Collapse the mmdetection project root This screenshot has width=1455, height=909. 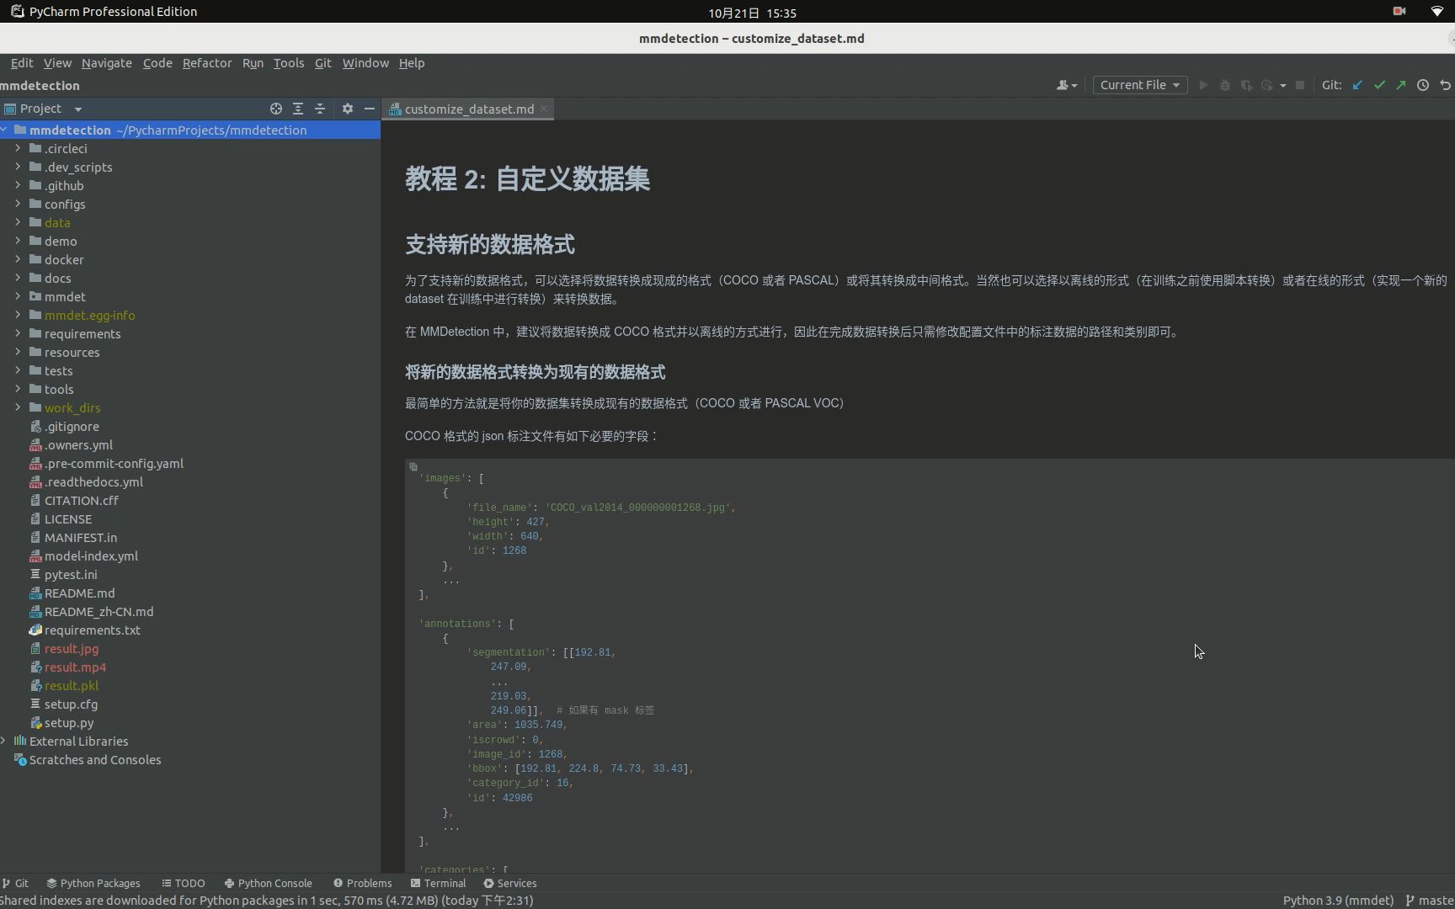[8, 130]
